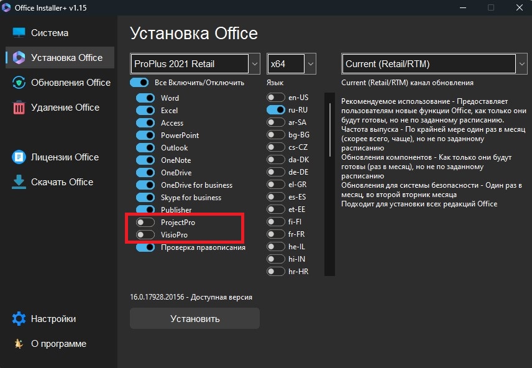Enable the fi-FI language toggle
Screen dimensions: 532x368
(x=275, y=222)
